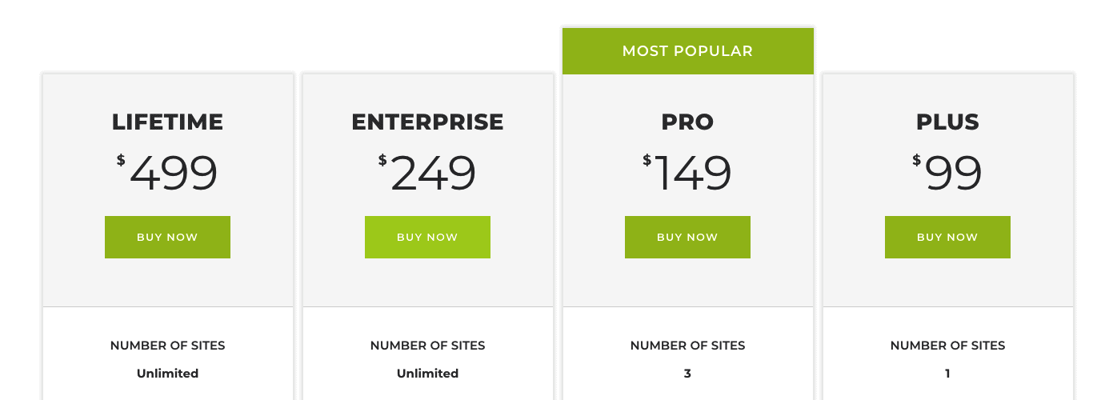Click the $149 Pro price
The image size is (1113, 400).
pyautogui.click(x=687, y=173)
